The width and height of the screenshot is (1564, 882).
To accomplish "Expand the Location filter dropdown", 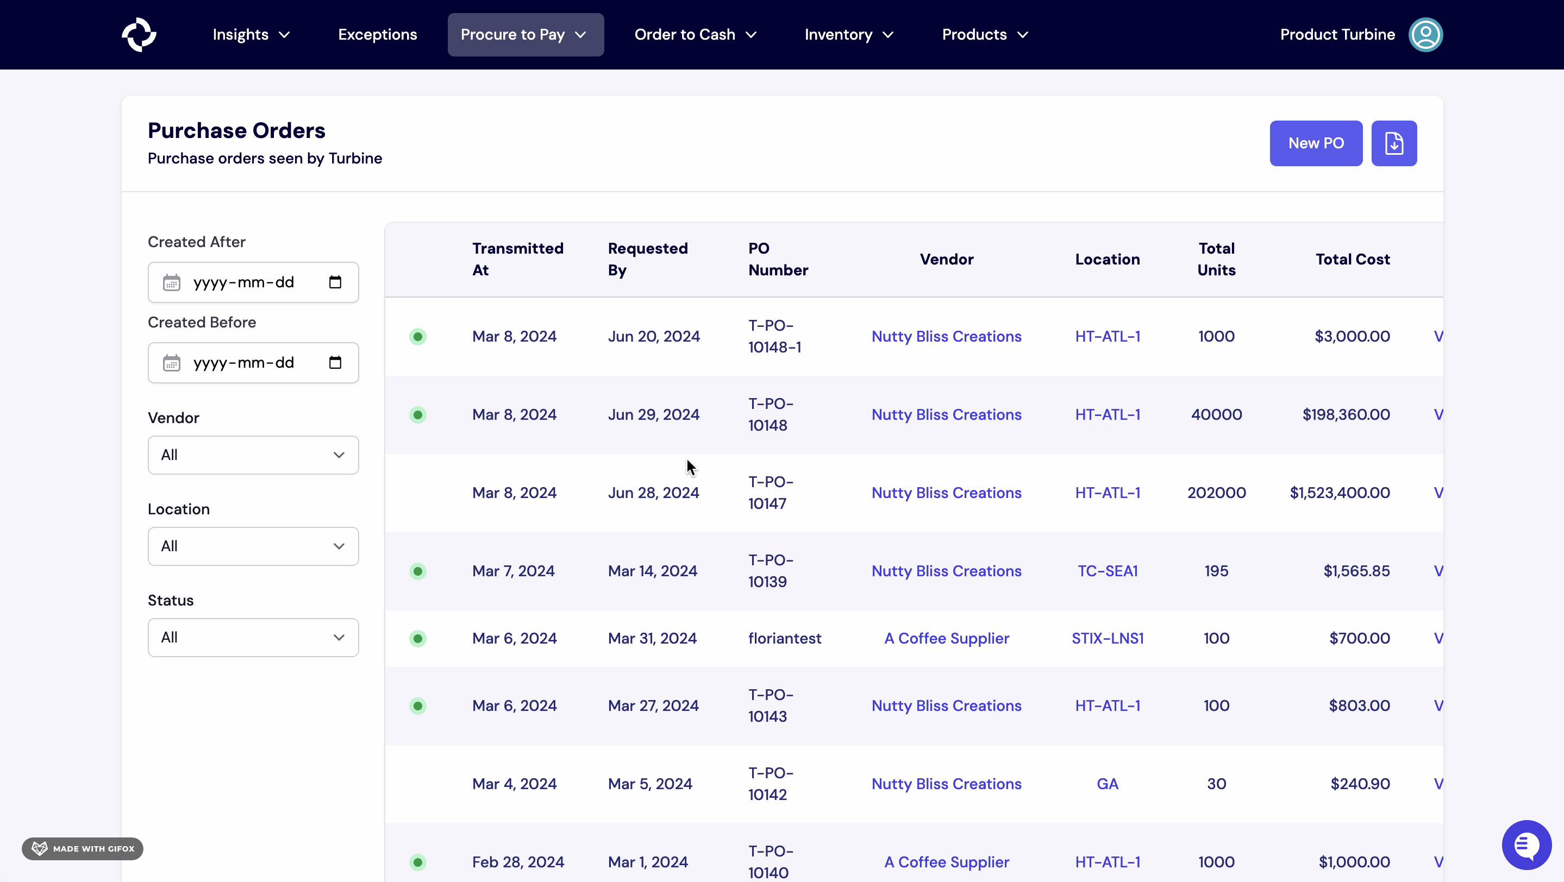I will (x=253, y=546).
